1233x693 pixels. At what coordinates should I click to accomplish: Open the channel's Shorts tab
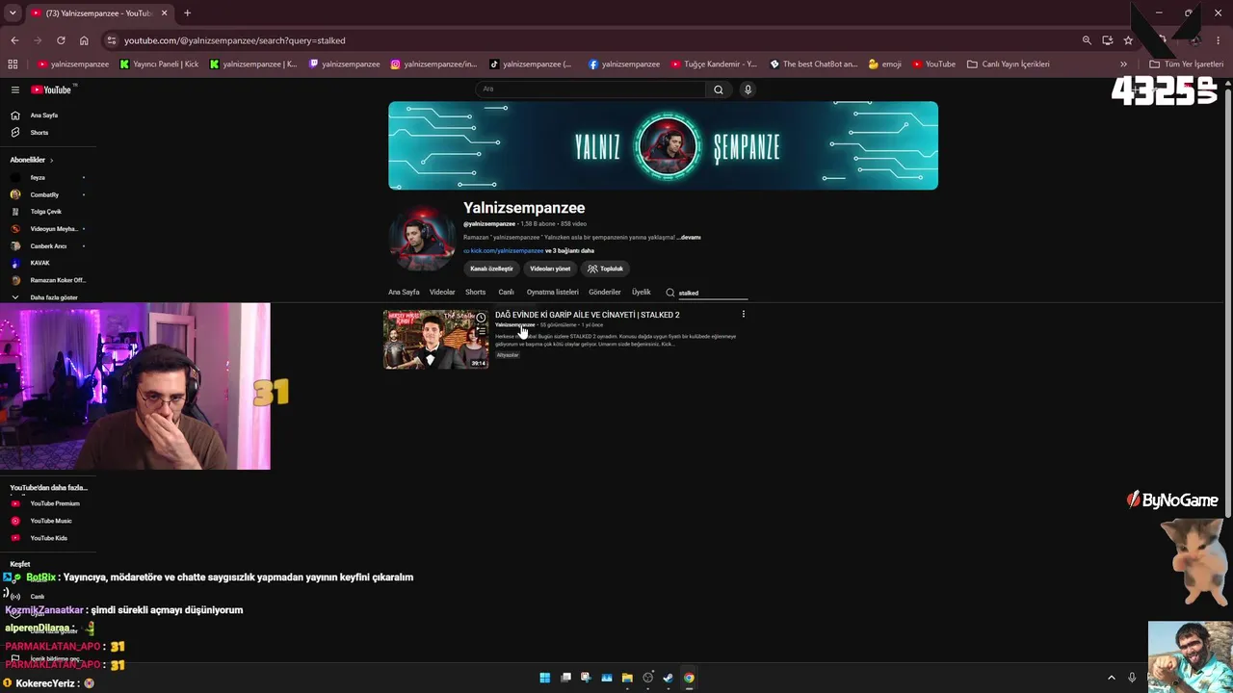[476, 293]
